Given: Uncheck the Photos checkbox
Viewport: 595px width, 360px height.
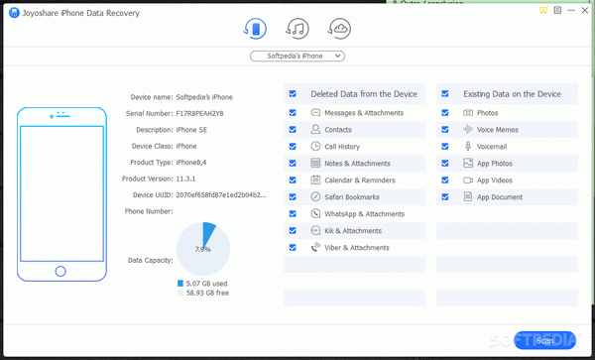Looking at the screenshot, I should [x=445, y=113].
